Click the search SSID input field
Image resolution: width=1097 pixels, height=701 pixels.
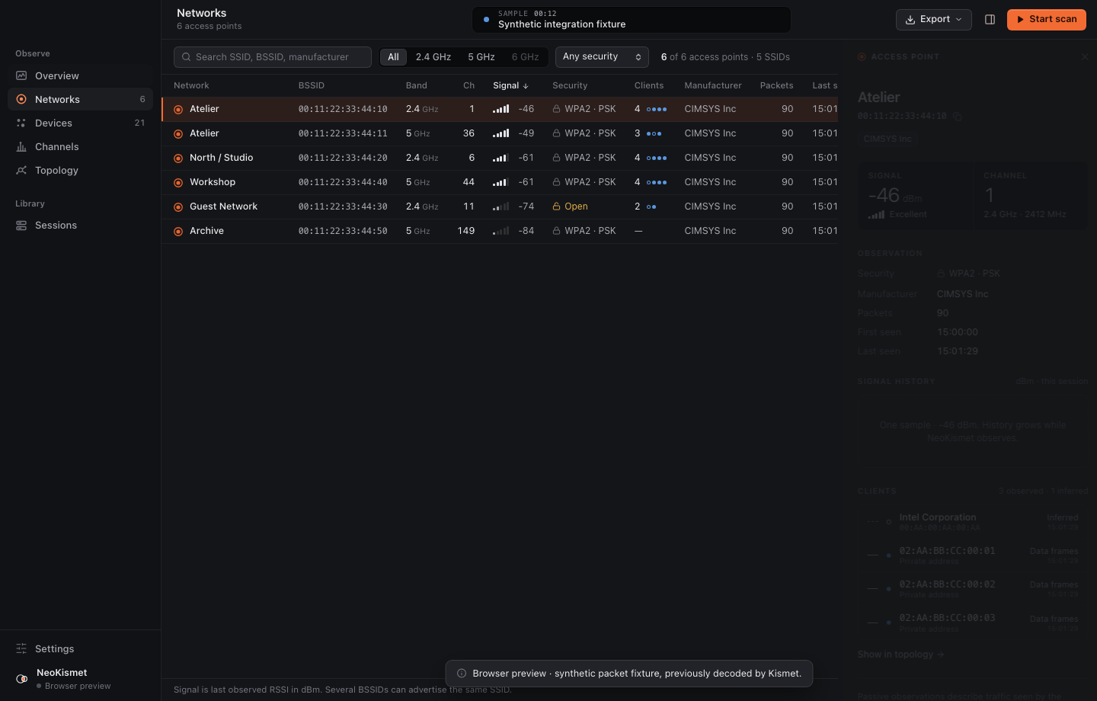point(273,57)
